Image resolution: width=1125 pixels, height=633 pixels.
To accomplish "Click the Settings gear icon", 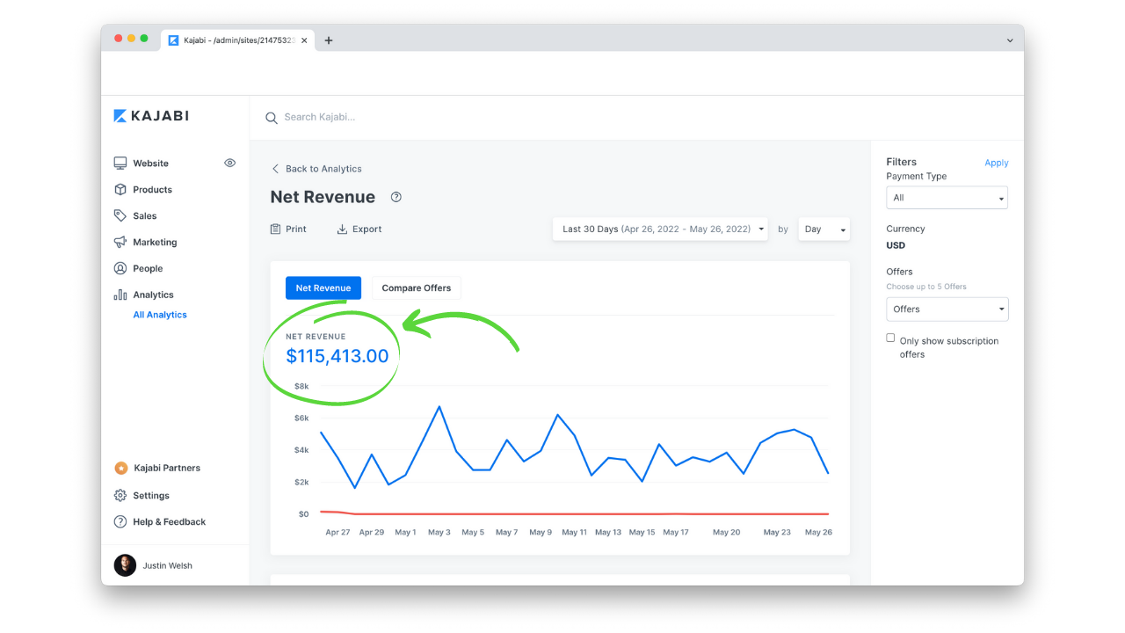I will [x=120, y=496].
